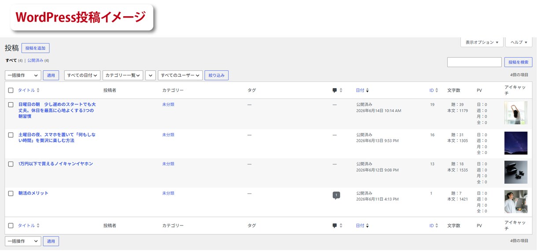Focus the post search input field
The height and width of the screenshot is (251, 537).
474,62
